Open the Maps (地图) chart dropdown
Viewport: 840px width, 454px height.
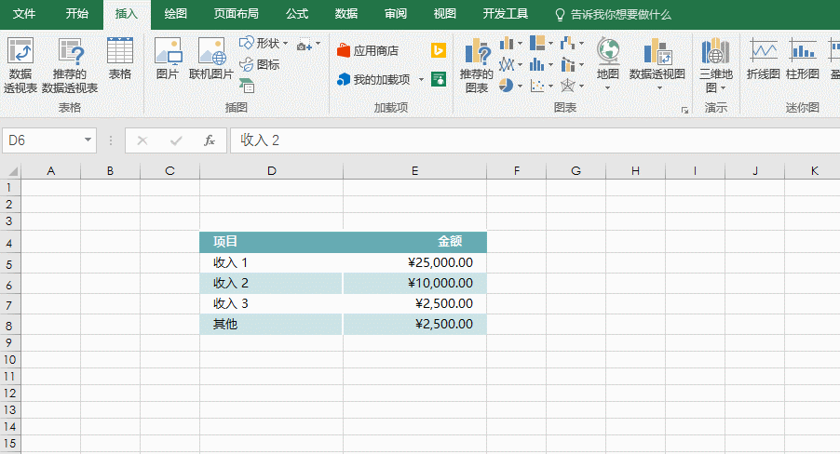pyautogui.click(x=607, y=88)
